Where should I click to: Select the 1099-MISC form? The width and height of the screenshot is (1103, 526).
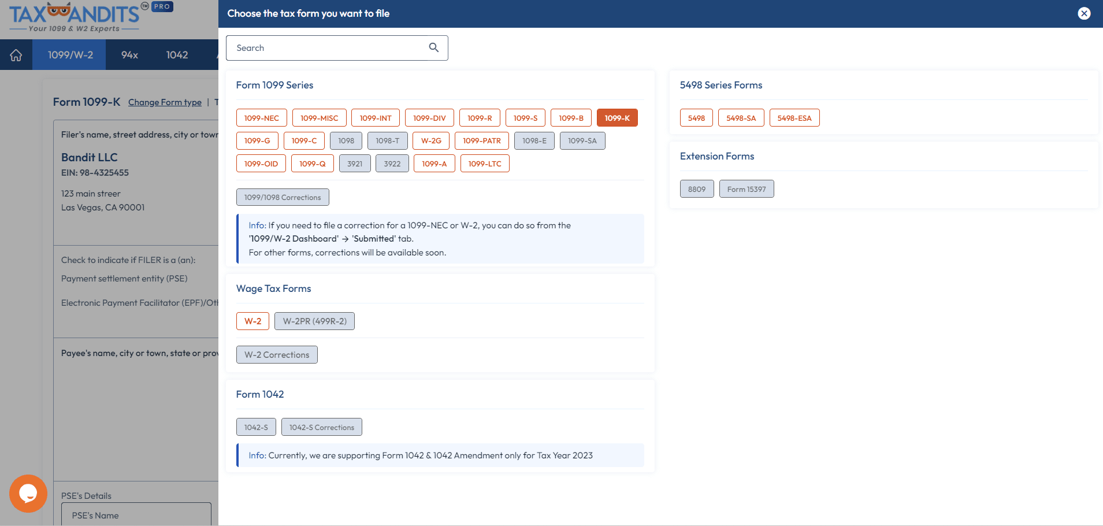click(320, 118)
